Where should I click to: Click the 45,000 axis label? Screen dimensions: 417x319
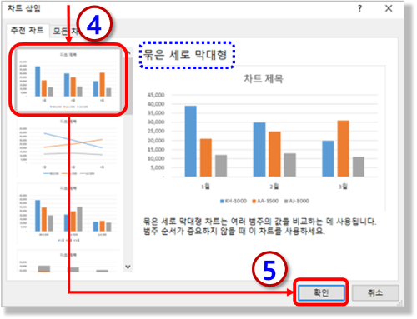(156, 95)
